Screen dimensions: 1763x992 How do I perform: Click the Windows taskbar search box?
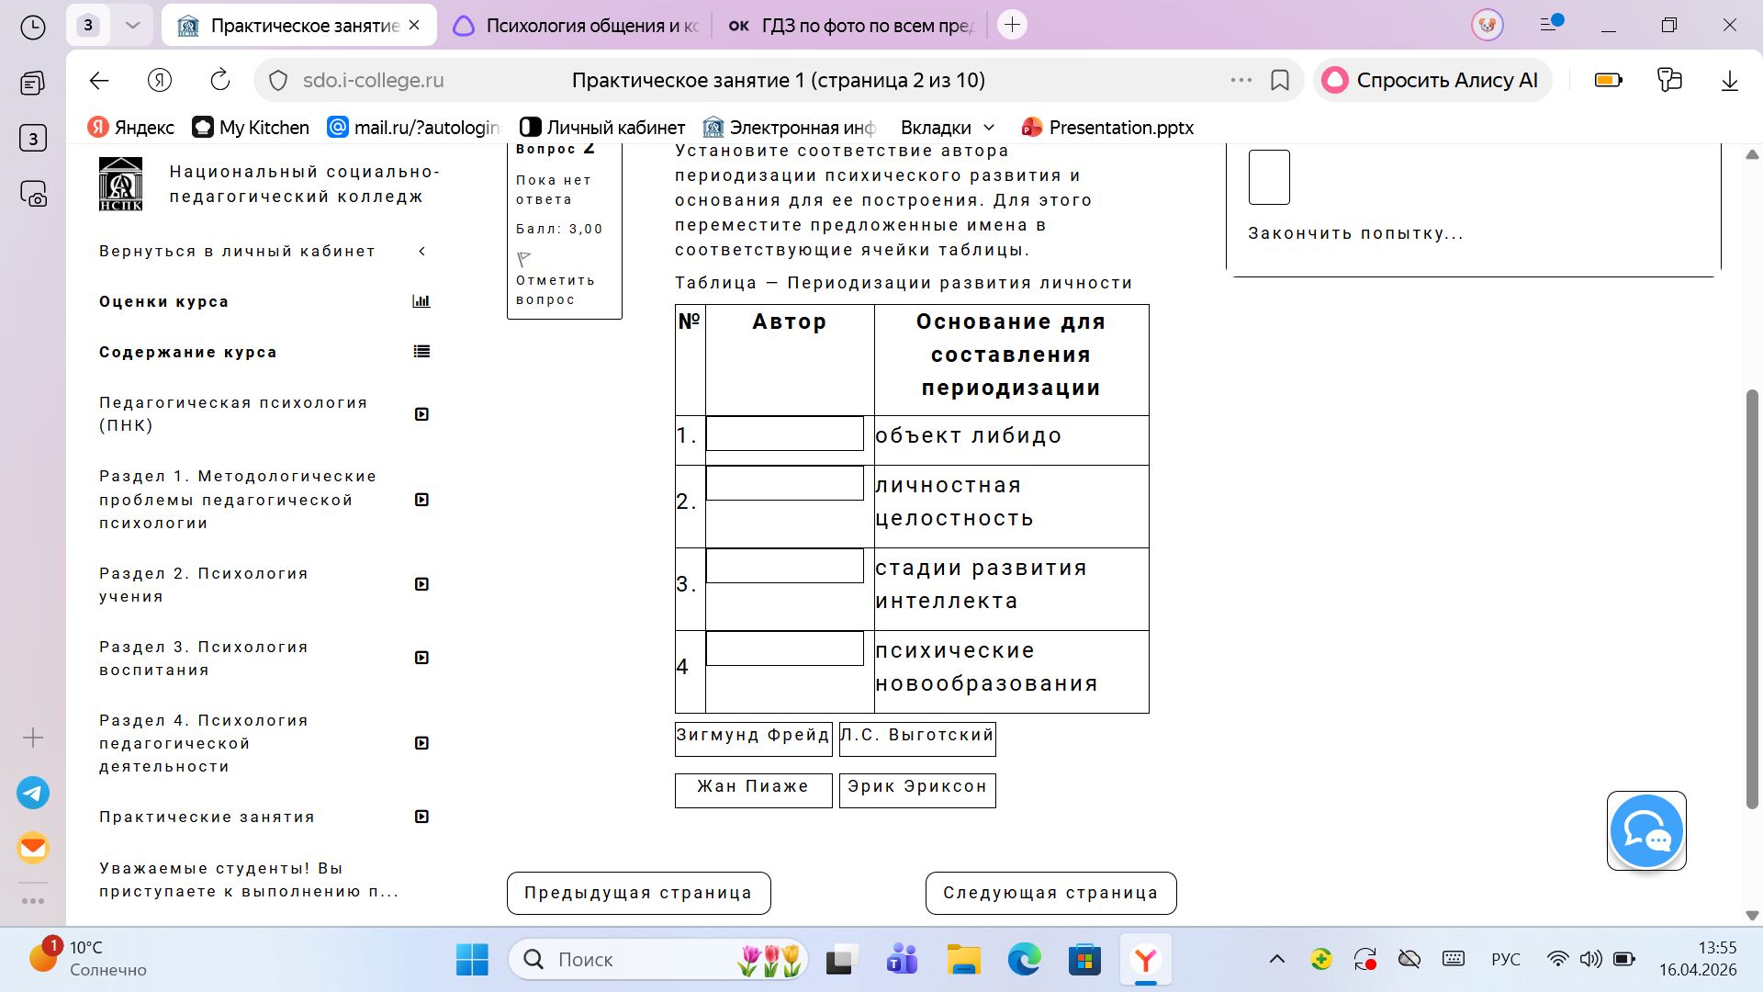tap(658, 960)
